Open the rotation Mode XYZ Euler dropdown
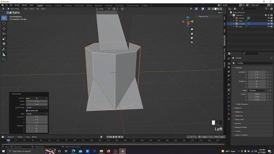The width and height of the screenshot is (274, 154). pyautogui.click(x=257, y=91)
